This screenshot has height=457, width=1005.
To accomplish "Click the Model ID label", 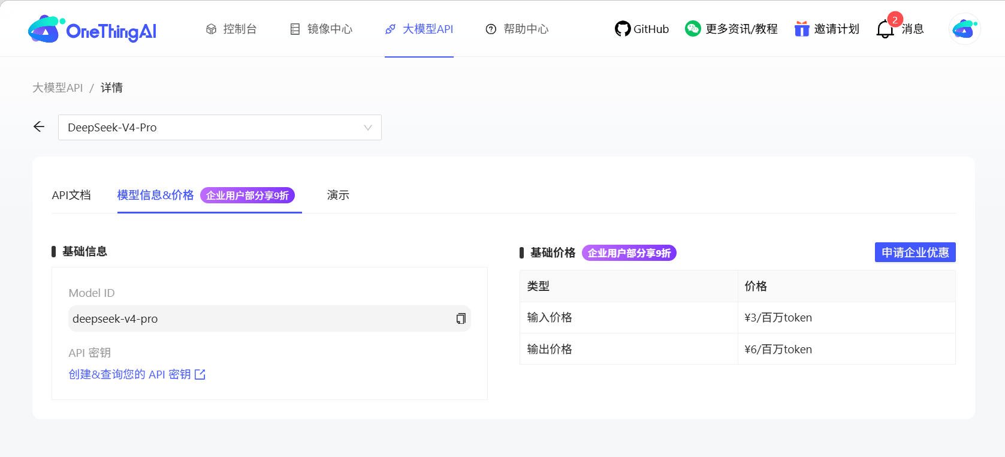I will pos(92,293).
